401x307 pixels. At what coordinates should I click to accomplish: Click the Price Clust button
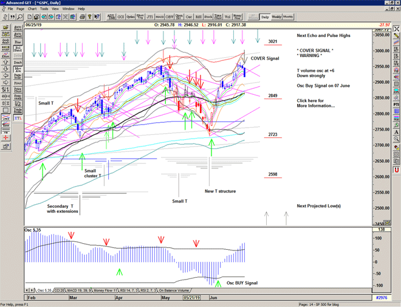pos(18,90)
